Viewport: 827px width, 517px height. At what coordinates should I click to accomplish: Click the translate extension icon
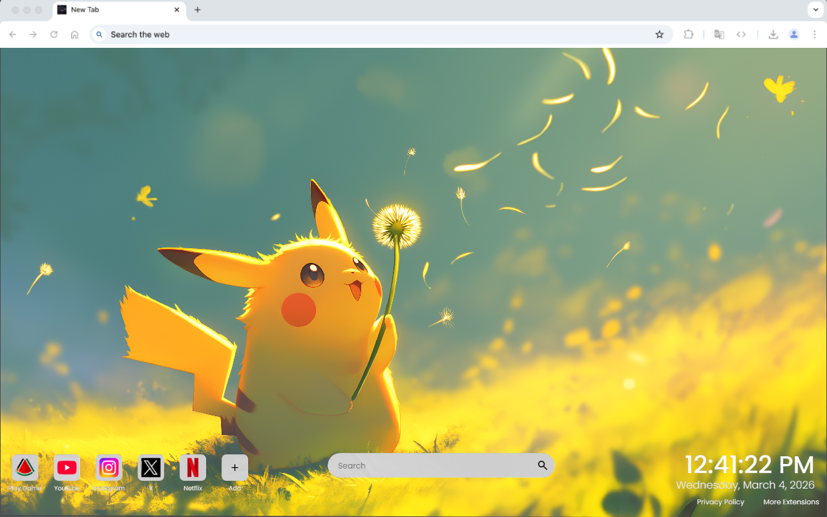coord(719,34)
